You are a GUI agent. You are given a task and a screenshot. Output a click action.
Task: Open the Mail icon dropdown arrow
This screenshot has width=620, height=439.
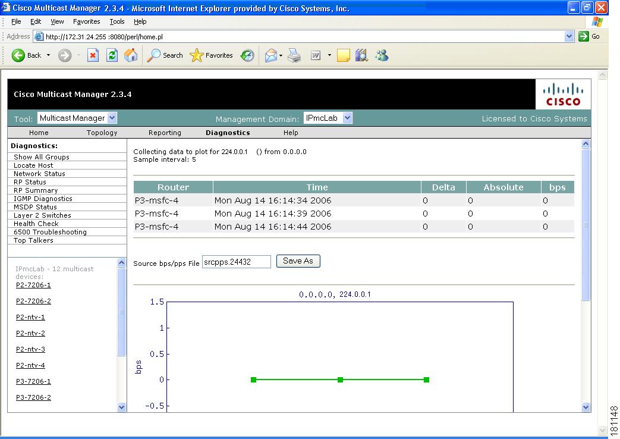[281, 55]
